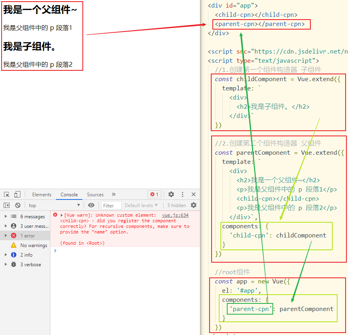Viewport: 348px width, 335px height.
Task: Select the 2 info row
Action: tap(25, 255)
